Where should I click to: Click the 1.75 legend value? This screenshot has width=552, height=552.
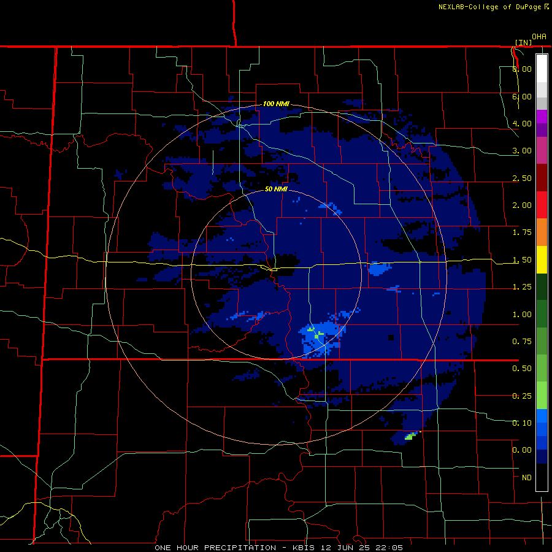pyautogui.click(x=522, y=232)
